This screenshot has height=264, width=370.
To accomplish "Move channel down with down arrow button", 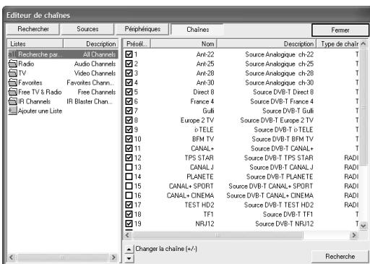I will coord(129,258).
